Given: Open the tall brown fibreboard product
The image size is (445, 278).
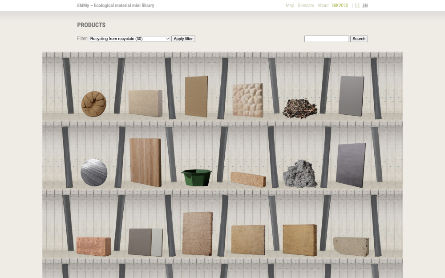Looking at the screenshot, I should tap(197, 234).
